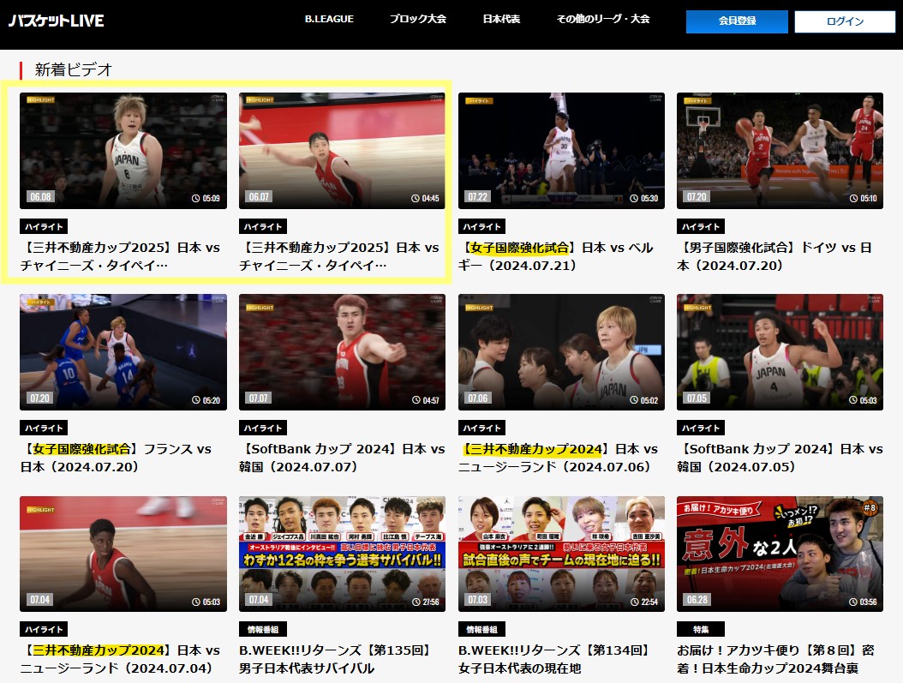This screenshot has height=683, width=903.
Task: Click ハイライト tag under 06.07 video
Action: click(263, 226)
